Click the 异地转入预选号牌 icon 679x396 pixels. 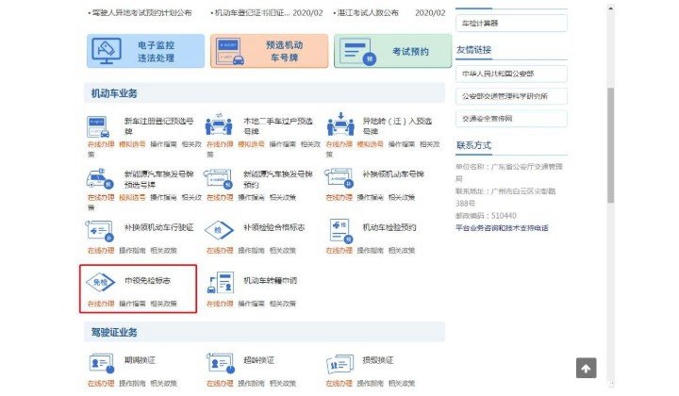339,125
